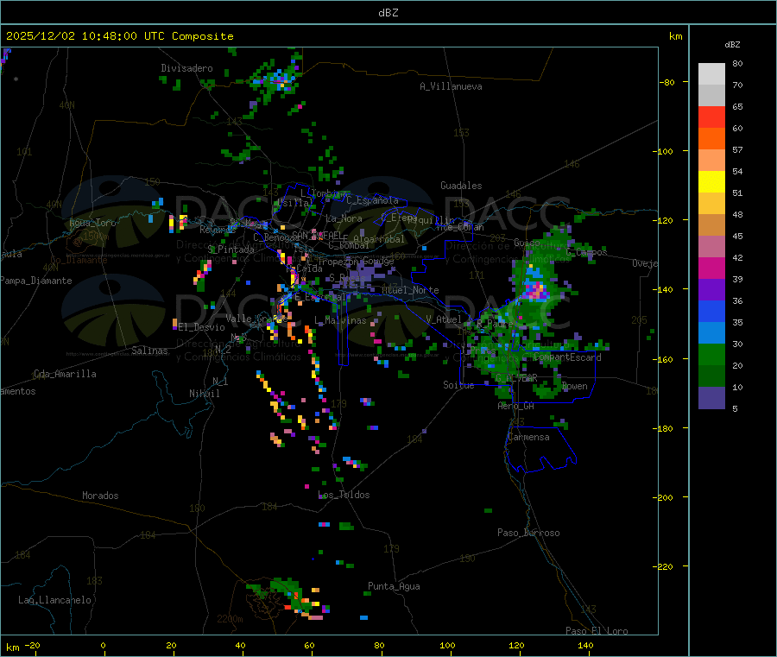
Task: Click the 'Divisadero' map label
Action: (x=186, y=68)
